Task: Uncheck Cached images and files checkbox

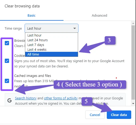Action: coord(7,81)
